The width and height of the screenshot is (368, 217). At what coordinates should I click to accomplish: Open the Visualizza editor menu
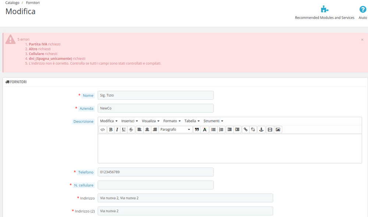tap(151, 121)
